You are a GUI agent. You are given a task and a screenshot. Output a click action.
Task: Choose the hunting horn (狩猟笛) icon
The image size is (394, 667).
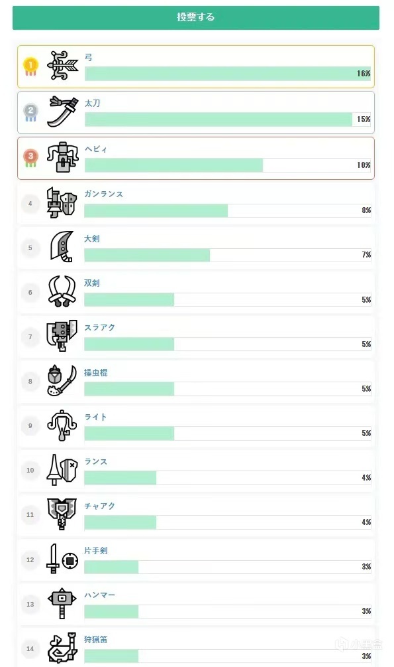coord(62,648)
